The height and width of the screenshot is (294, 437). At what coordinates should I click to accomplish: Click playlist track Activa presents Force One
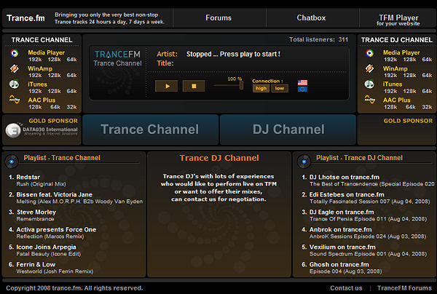tap(56, 230)
